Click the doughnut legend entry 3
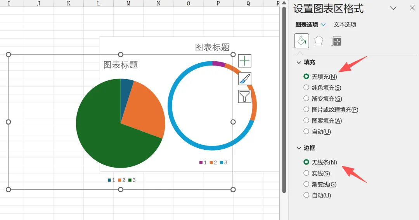The image size is (419, 220). [224, 163]
